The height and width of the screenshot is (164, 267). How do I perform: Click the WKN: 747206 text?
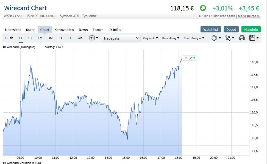[14, 16]
